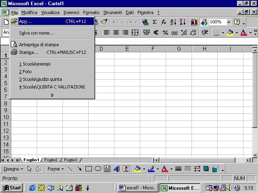Toggle the Drawing toolbar icon
The height and width of the screenshot is (193, 258).
pyautogui.click(x=204, y=22)
